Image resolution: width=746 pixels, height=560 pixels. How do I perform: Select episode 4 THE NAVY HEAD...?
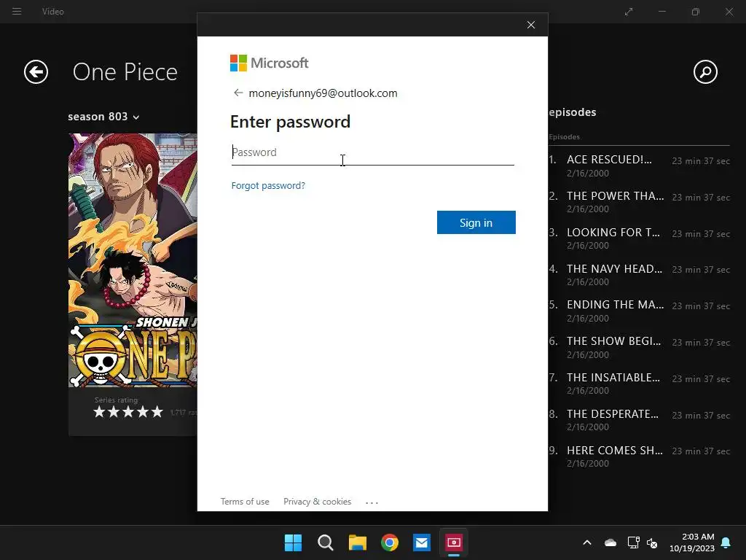(x=639, y=274)
